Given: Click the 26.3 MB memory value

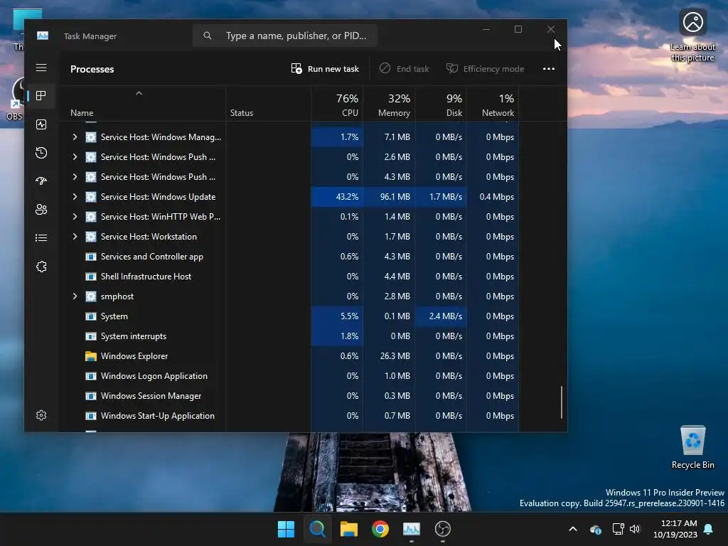Looking at the screenshot, I should (395, 356).
